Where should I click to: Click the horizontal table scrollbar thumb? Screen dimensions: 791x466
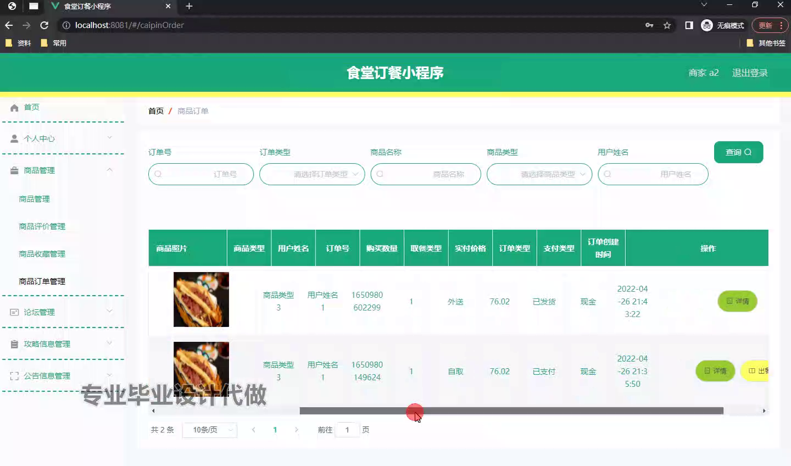point(511,411)
